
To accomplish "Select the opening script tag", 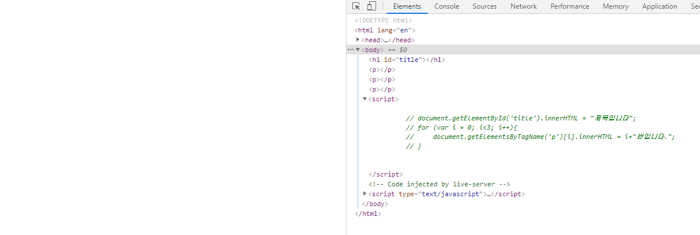I will [383, 99].
